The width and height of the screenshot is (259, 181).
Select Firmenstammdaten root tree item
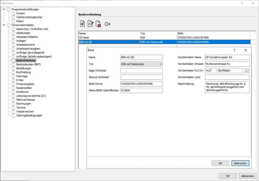click(23, 25)
